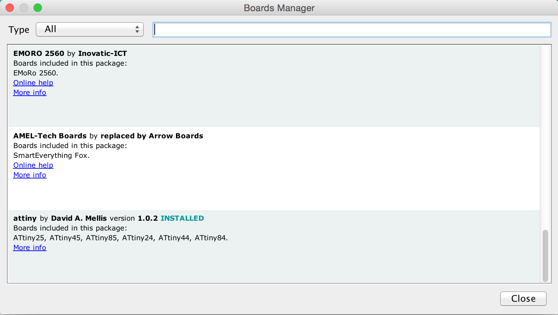Open More info link for AMEL-Tech Boards
This screenshot has height=315, width=558.
point(30,175)
